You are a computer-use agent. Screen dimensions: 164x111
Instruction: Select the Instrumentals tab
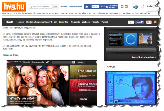pyautogui.click(x=38, y=62)
